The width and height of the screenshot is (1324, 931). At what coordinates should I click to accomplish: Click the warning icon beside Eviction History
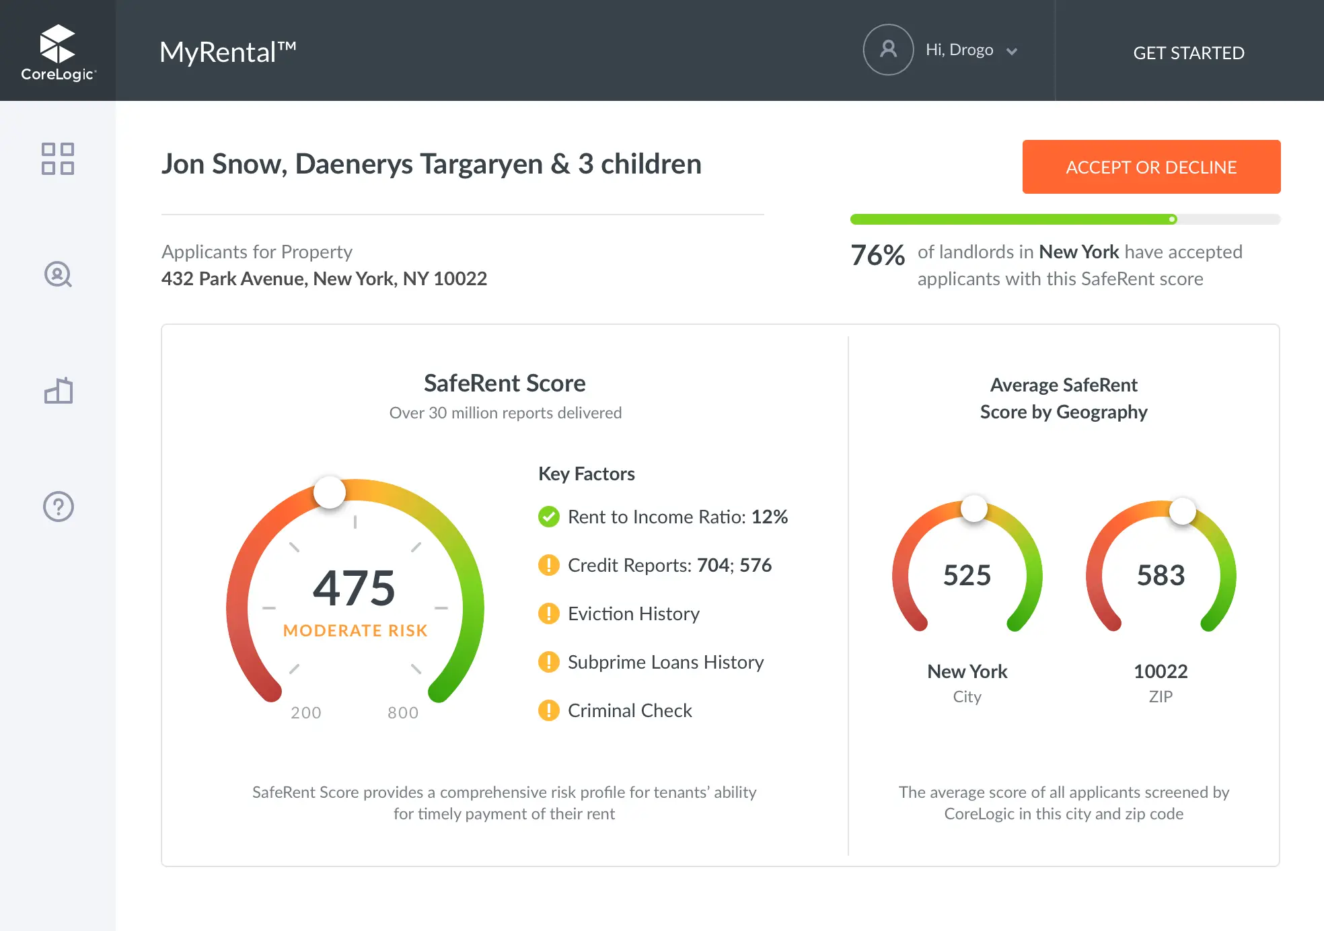(x=549, y=613)
